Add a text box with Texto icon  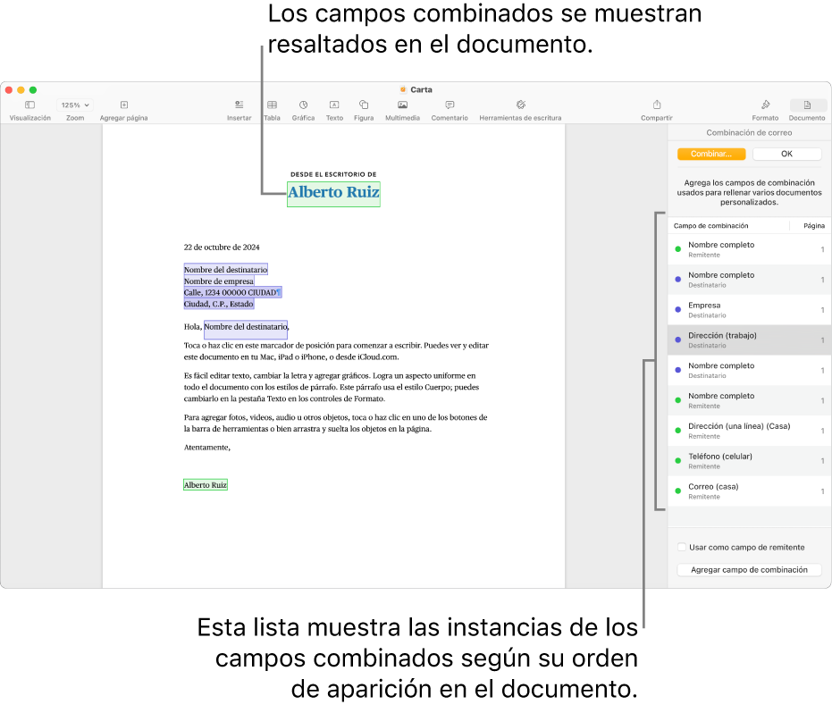pos(334,105)
